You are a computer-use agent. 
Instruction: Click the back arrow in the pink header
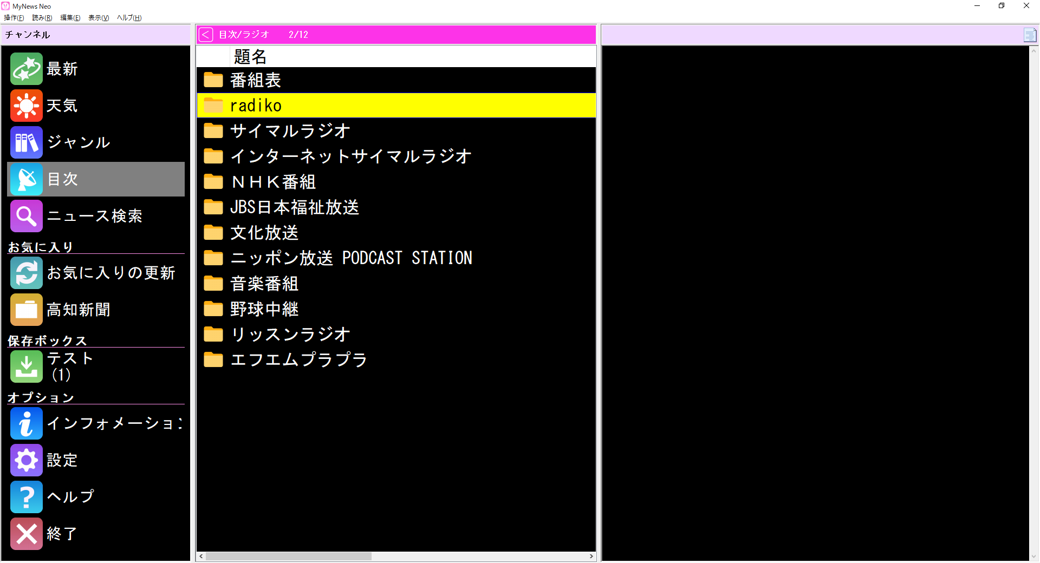tap(205, 34)
